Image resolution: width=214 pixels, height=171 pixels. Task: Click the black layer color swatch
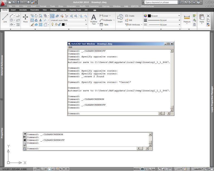63,25
